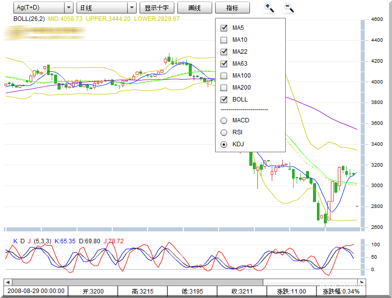This screenshot has width=392, height=298.
Task: Turn on the MA100 checkbox
Action: pyautogui.click(x=224, y=76)
